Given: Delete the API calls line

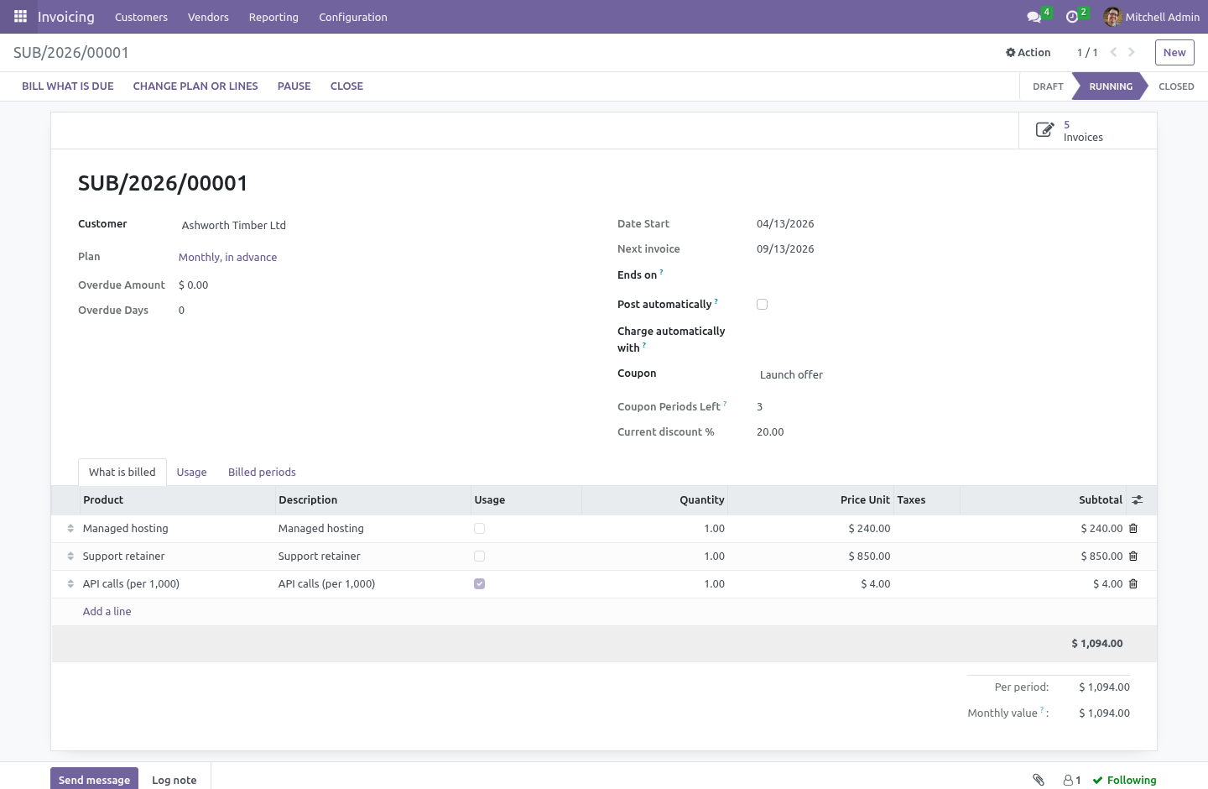Looking at the screenshot, I should (x=1133, y=584).
